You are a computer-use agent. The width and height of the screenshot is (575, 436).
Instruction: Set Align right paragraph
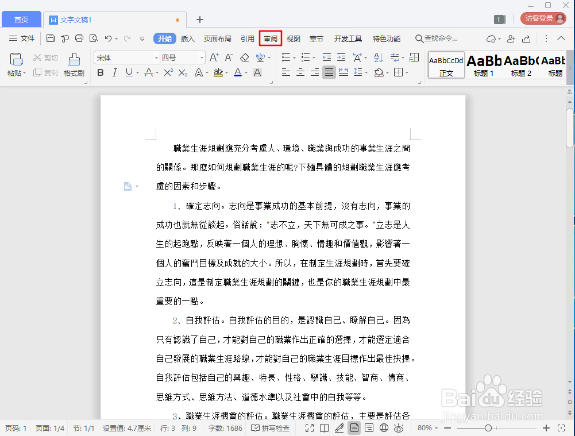tap(315, 72)
